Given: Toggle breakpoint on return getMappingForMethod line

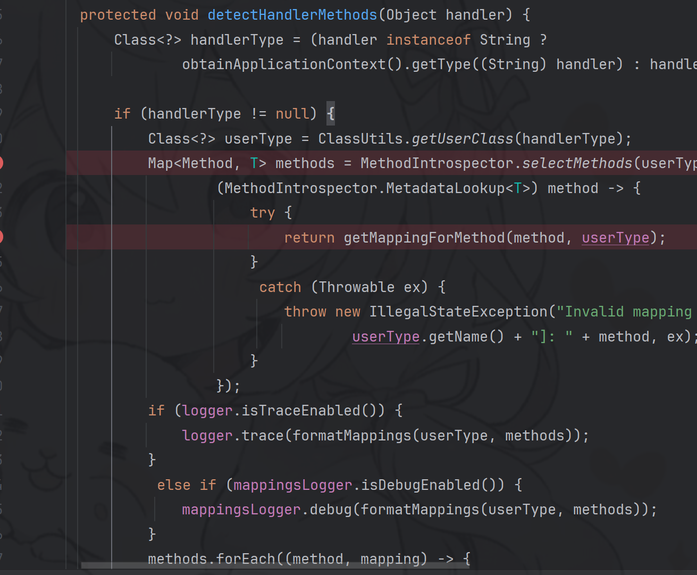Looking at the screenshot, I should pos(1,237).
